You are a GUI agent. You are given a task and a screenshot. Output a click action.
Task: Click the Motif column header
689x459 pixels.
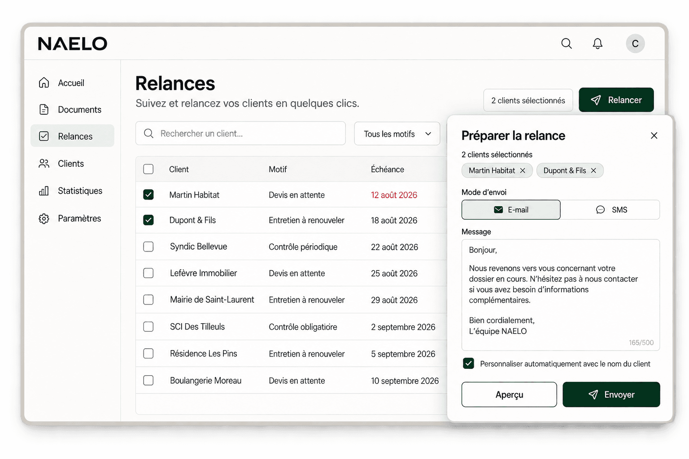[278, 169]
